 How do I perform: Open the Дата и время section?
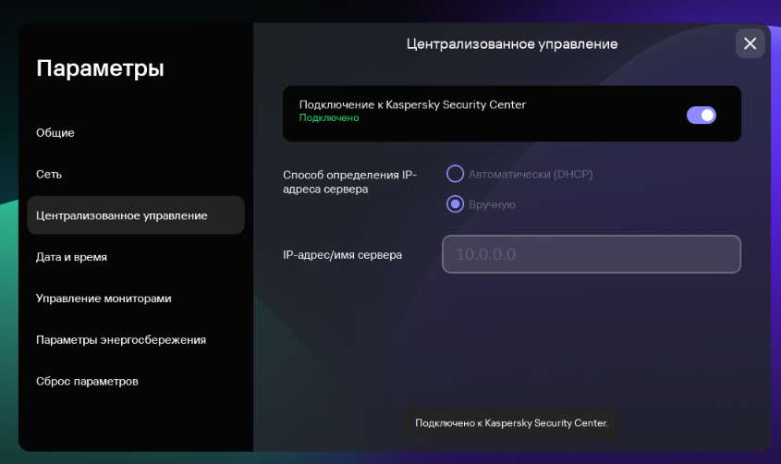71,257
